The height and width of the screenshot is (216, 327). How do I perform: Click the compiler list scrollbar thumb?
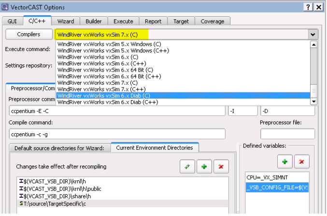tap(313, 91)
